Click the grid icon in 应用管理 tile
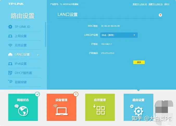The image size is (176, 126). (x=101, y=110)
